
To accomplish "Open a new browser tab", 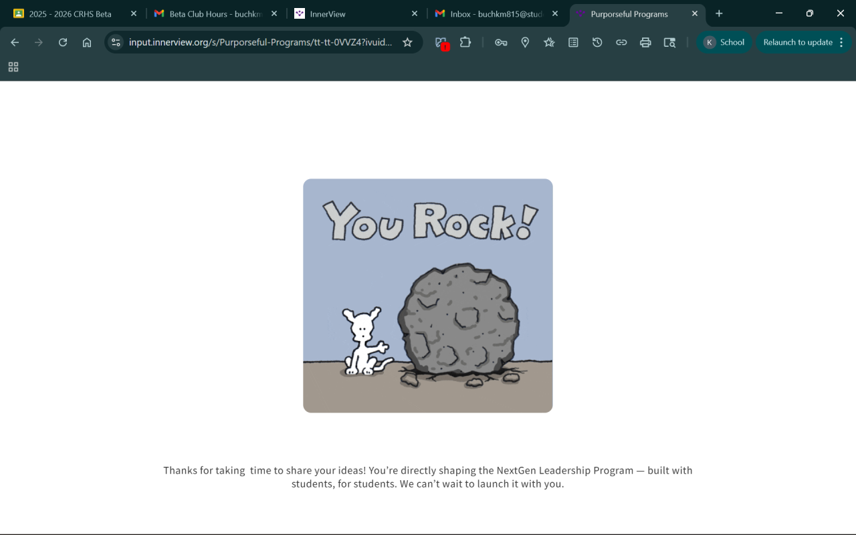I will tap(719, 13).
